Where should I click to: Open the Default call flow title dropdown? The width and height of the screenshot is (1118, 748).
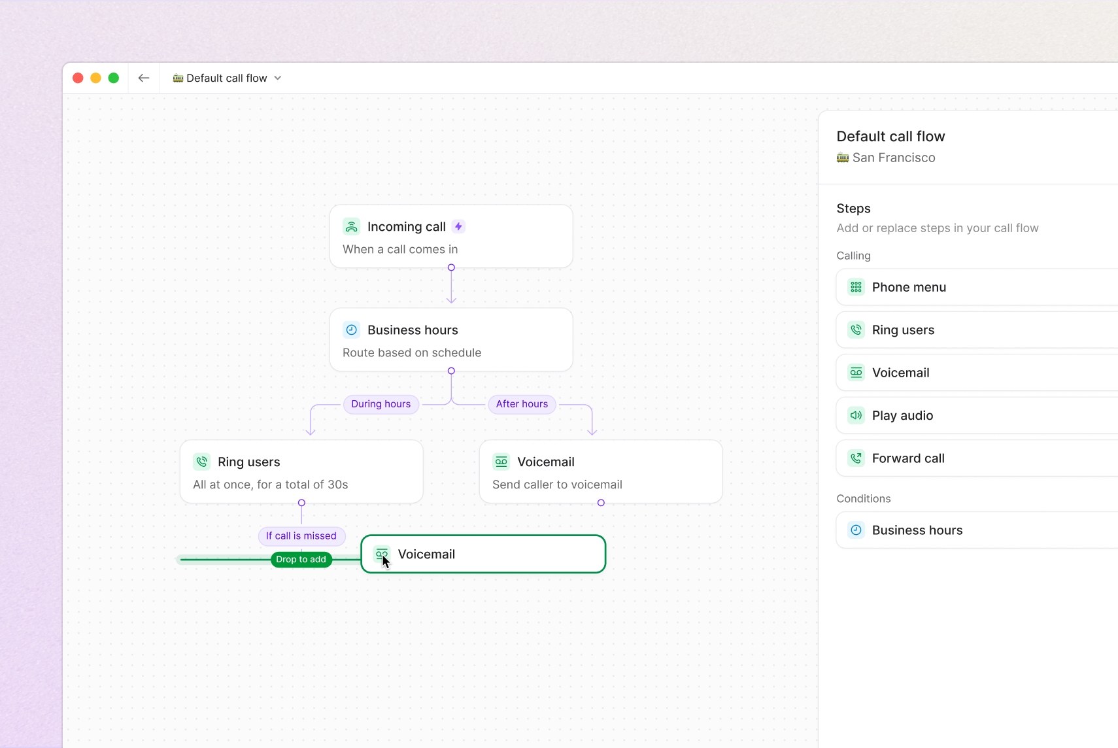pos(227,78)
